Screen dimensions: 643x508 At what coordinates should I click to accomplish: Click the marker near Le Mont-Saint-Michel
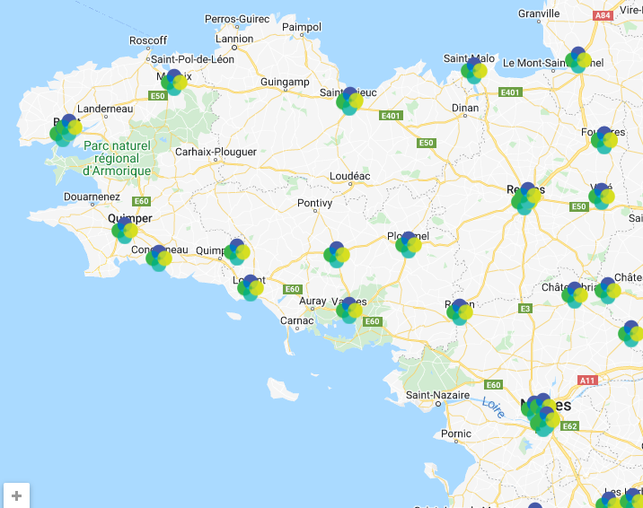(578, 60)
